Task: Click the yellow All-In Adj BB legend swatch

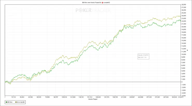Action: tap(16, 102)
